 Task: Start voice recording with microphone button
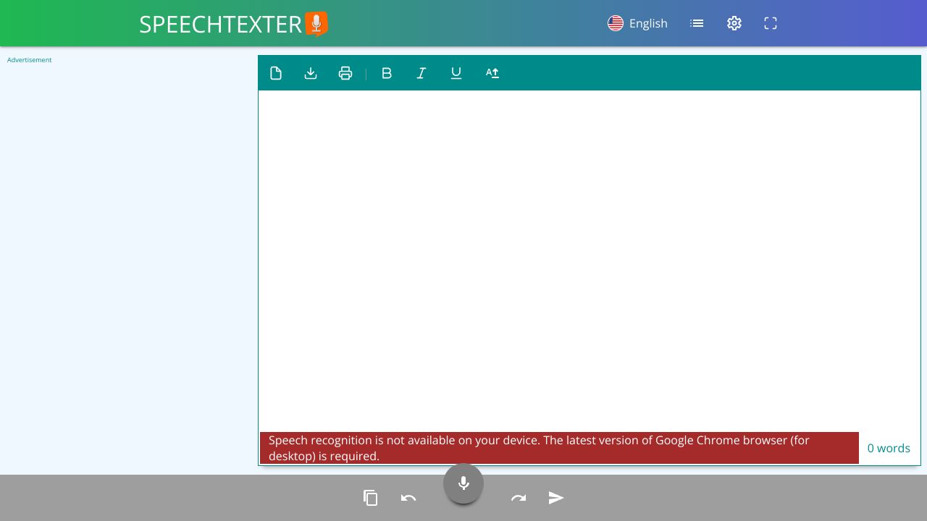coord(463,483)
